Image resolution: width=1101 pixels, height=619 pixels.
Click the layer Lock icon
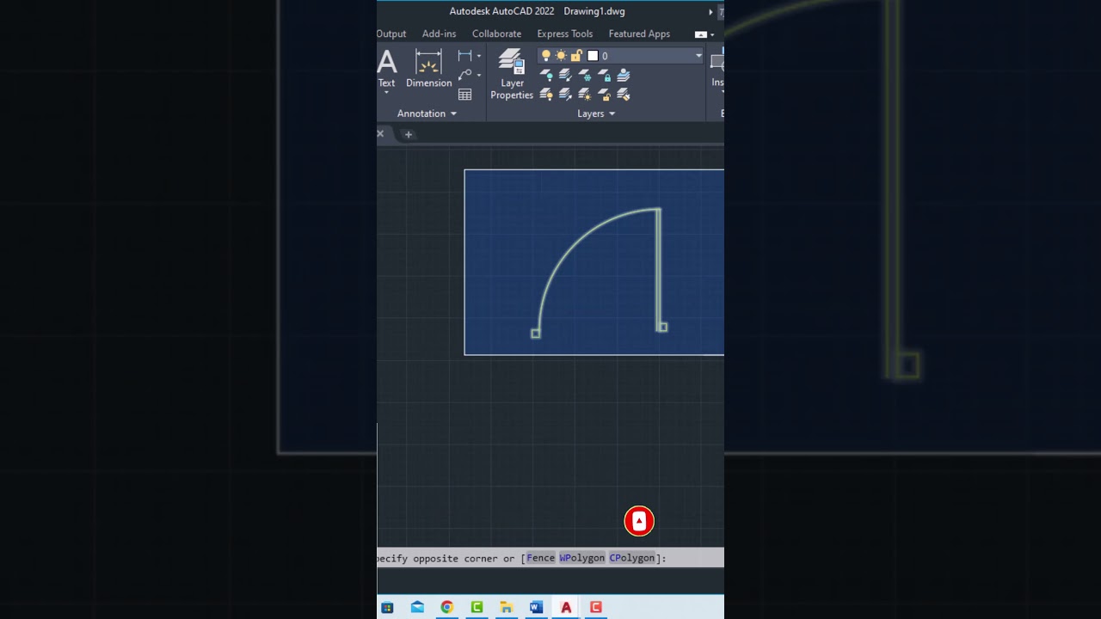click(x=605, y=76)
